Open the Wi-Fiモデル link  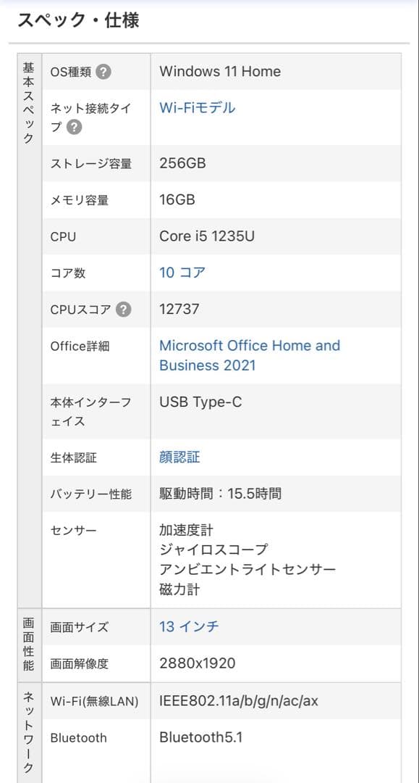point(196,107)
